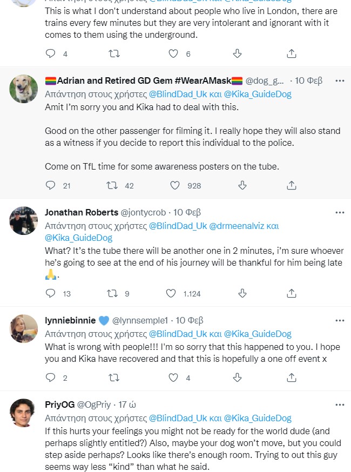The image size is (351, 472).
Task: Share Jonathan Roberts' tweet
Action: click(291, 293)
